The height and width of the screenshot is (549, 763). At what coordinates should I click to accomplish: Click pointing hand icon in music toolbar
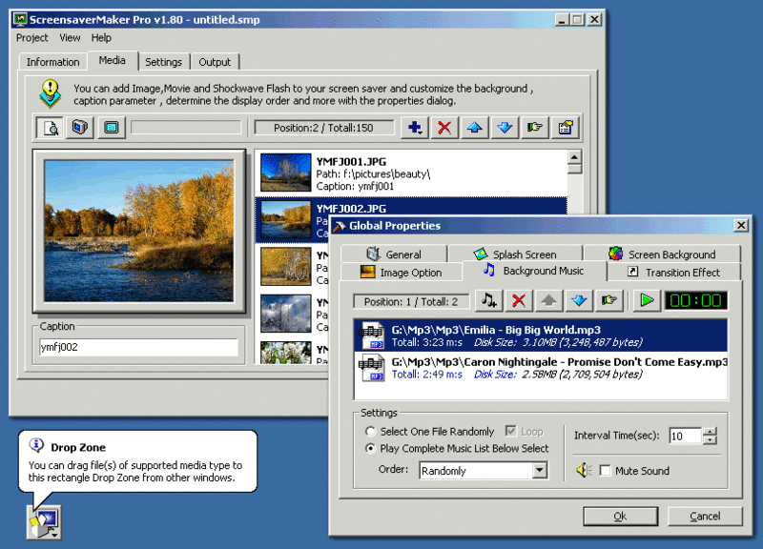(x=608, y=300)
